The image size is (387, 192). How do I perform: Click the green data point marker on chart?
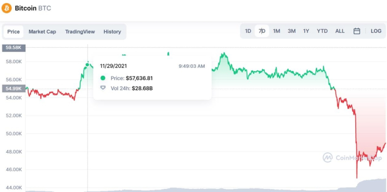pos(87,64)
